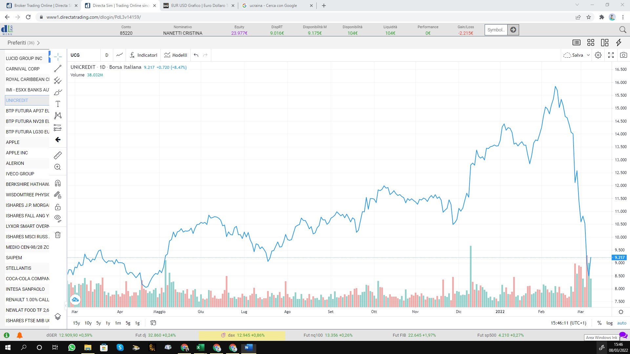
Task: Select the Text annotation tool
Action: coord(58,104)
